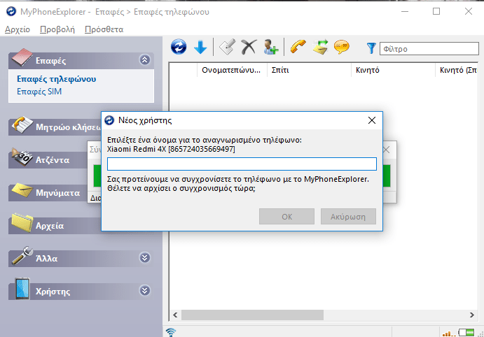Click the battery status icon
The width and height of the screenshot is (484, 337).
466,332
